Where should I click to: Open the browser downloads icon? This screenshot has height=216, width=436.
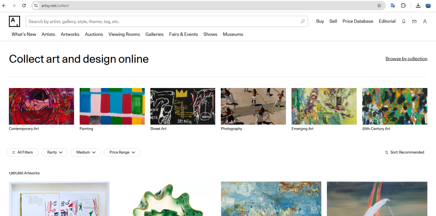[418, 6]
